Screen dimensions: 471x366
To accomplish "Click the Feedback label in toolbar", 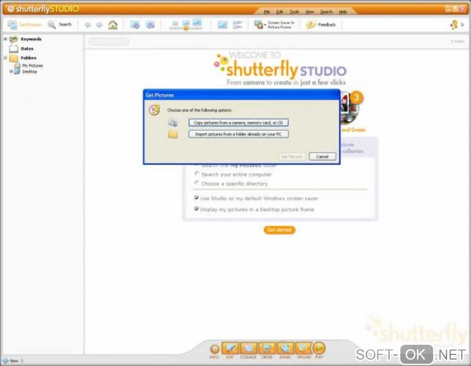I will tap(327, 24).
